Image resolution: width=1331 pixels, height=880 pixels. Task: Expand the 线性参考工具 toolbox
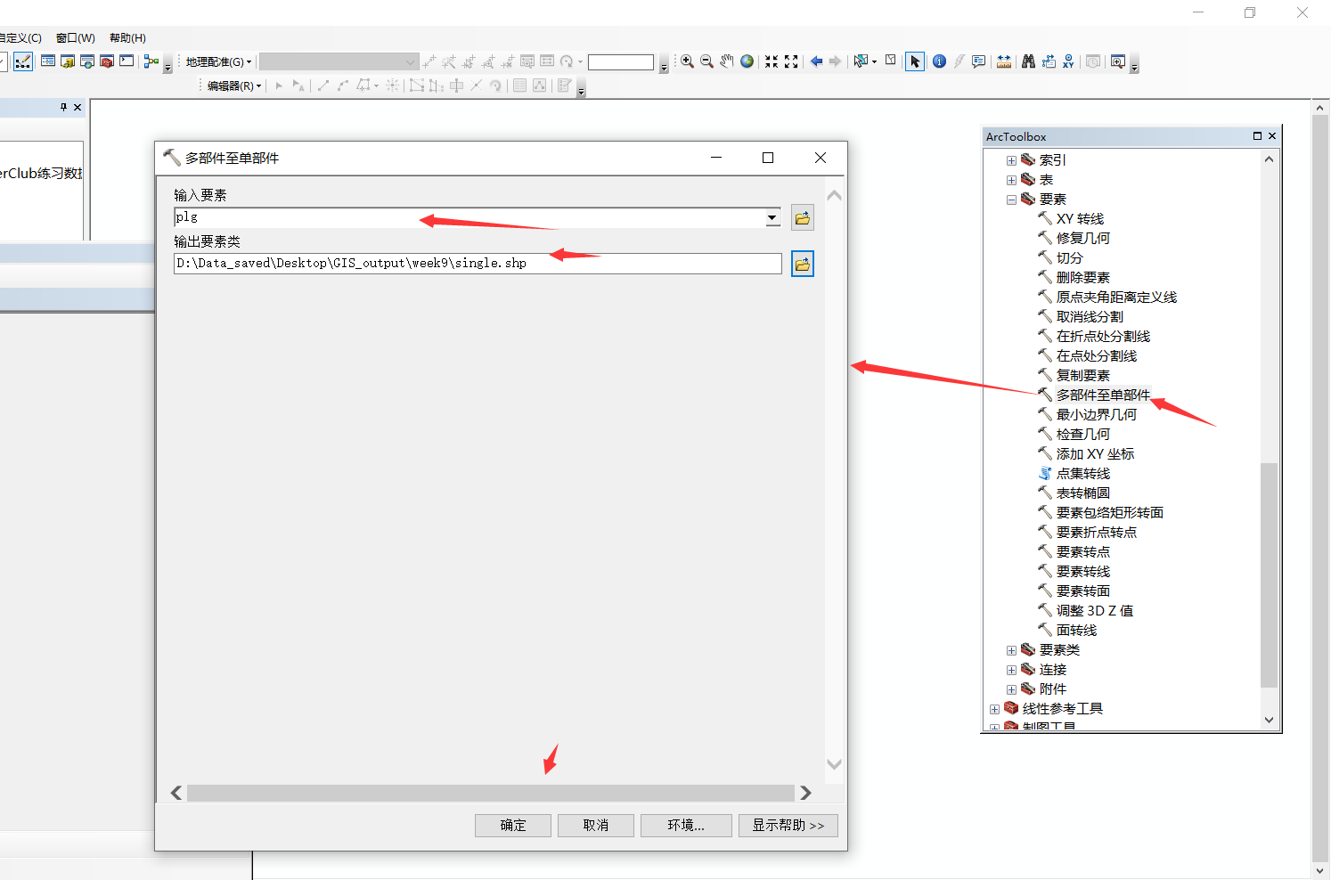point(994,709)
